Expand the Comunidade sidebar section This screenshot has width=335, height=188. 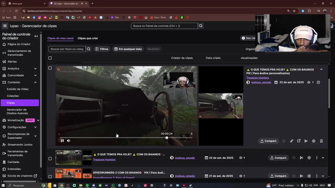tap(35, 75)
